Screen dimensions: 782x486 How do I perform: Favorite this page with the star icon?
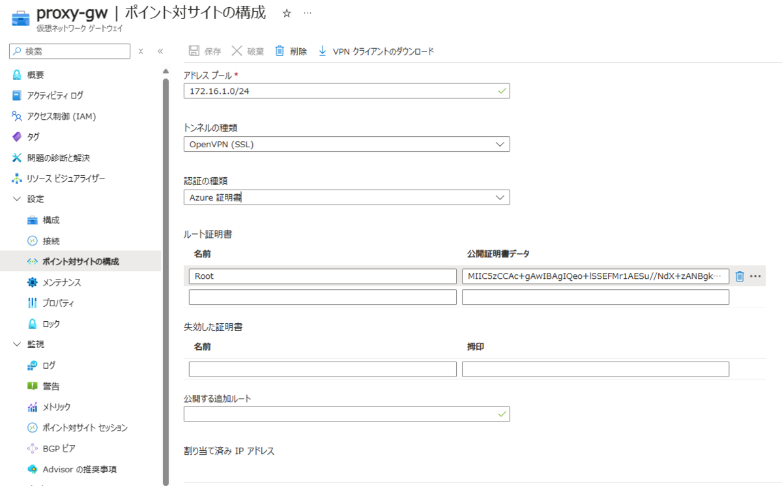click(287, 13)
